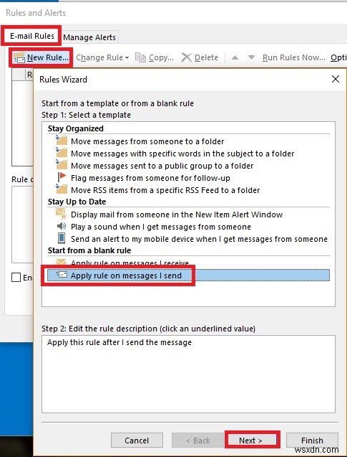Click the Start from a blank rule header
Viewport: 347px width, 457px height.
point(89,250)
